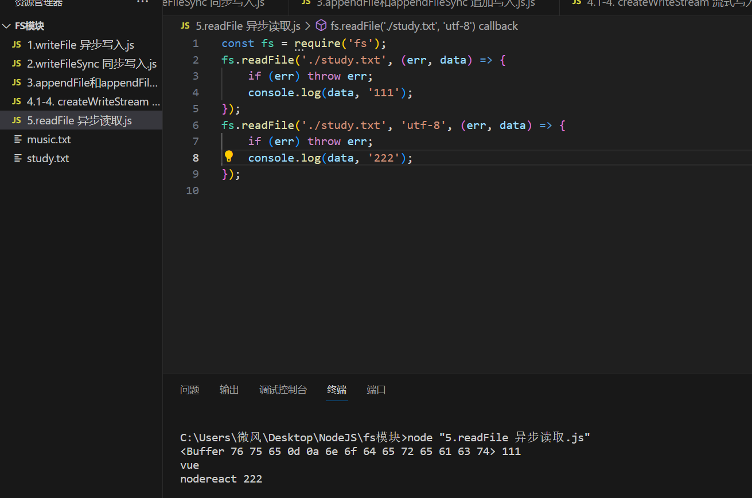752x498 pixels.
Task: Click line number 6 in the gutter
Action: tap(196, 125)
